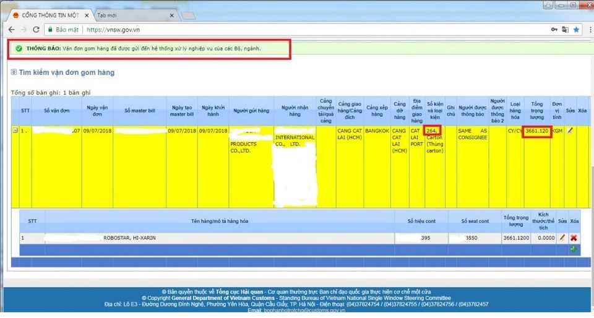Click the browser back arrow
This screenshot has height=318, width=594.
11,30
